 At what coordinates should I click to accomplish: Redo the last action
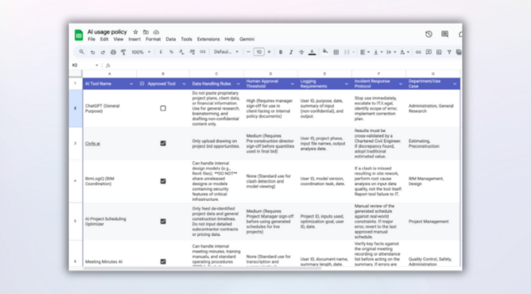[x=103, y=52]
